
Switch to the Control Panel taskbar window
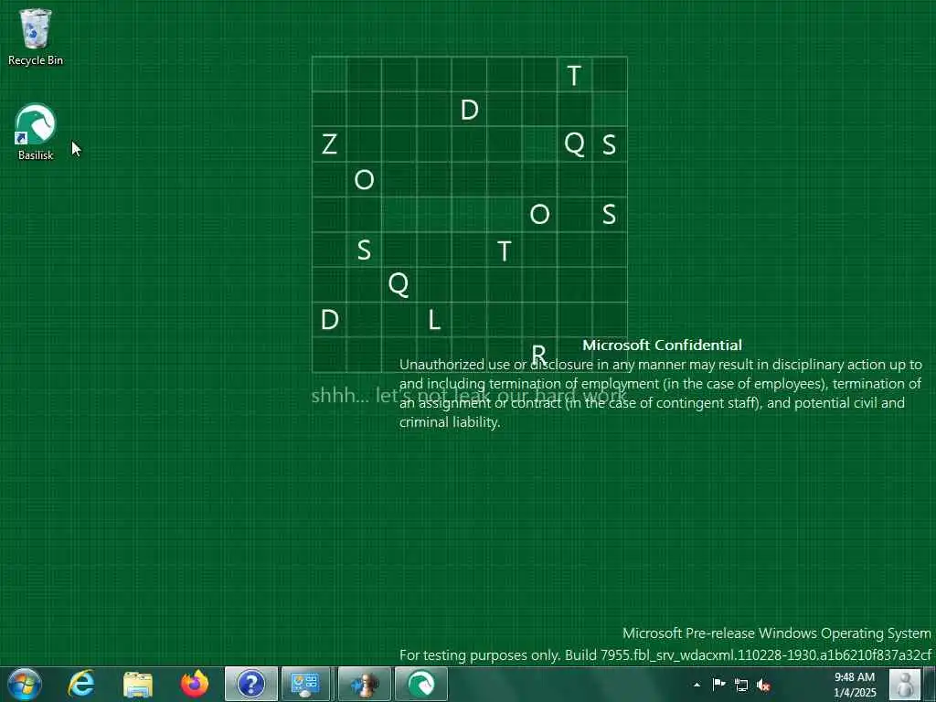tap(305, 684)
